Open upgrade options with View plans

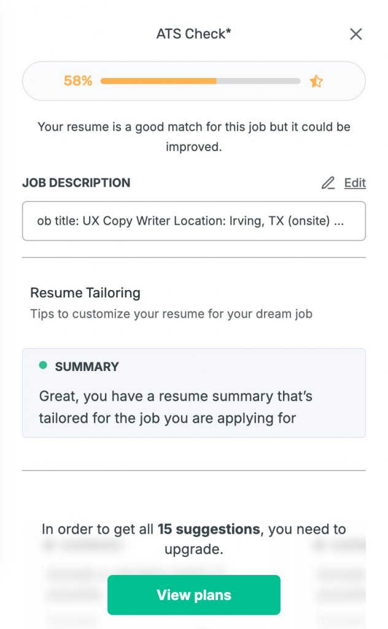(x=193, y=595)
